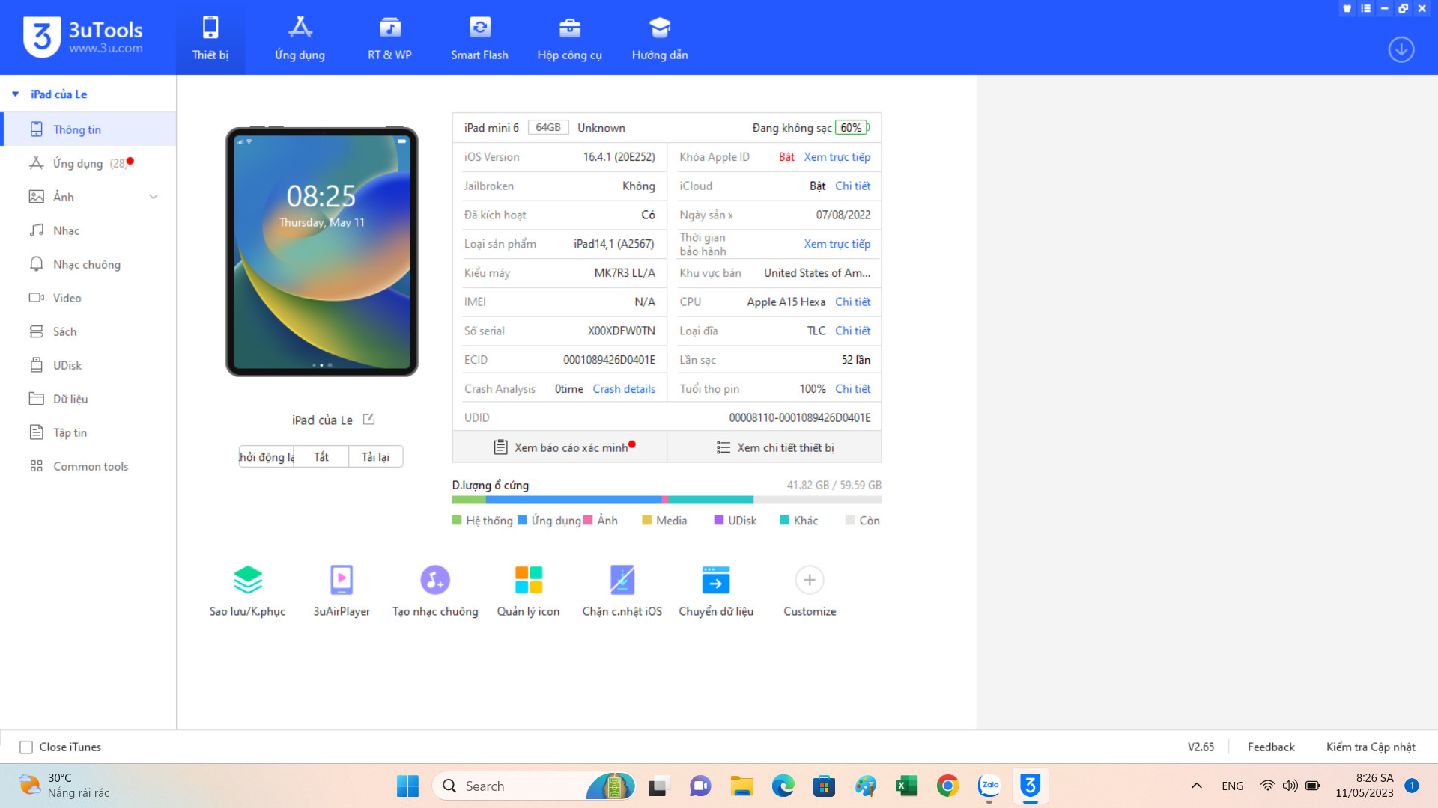This screenshot has height=808, width=1438.
Task: Click Chặn c.nhật iOS icon
Action: 622,581
